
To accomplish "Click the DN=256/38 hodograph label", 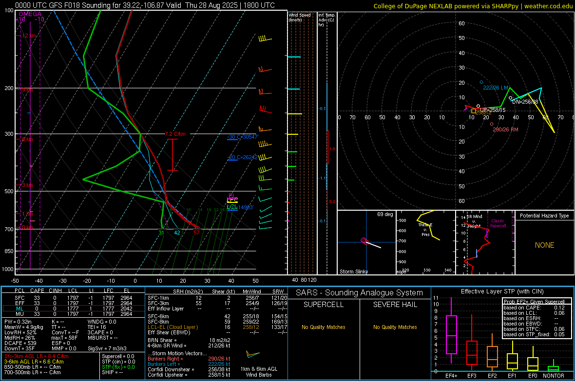I will point(525,102).
